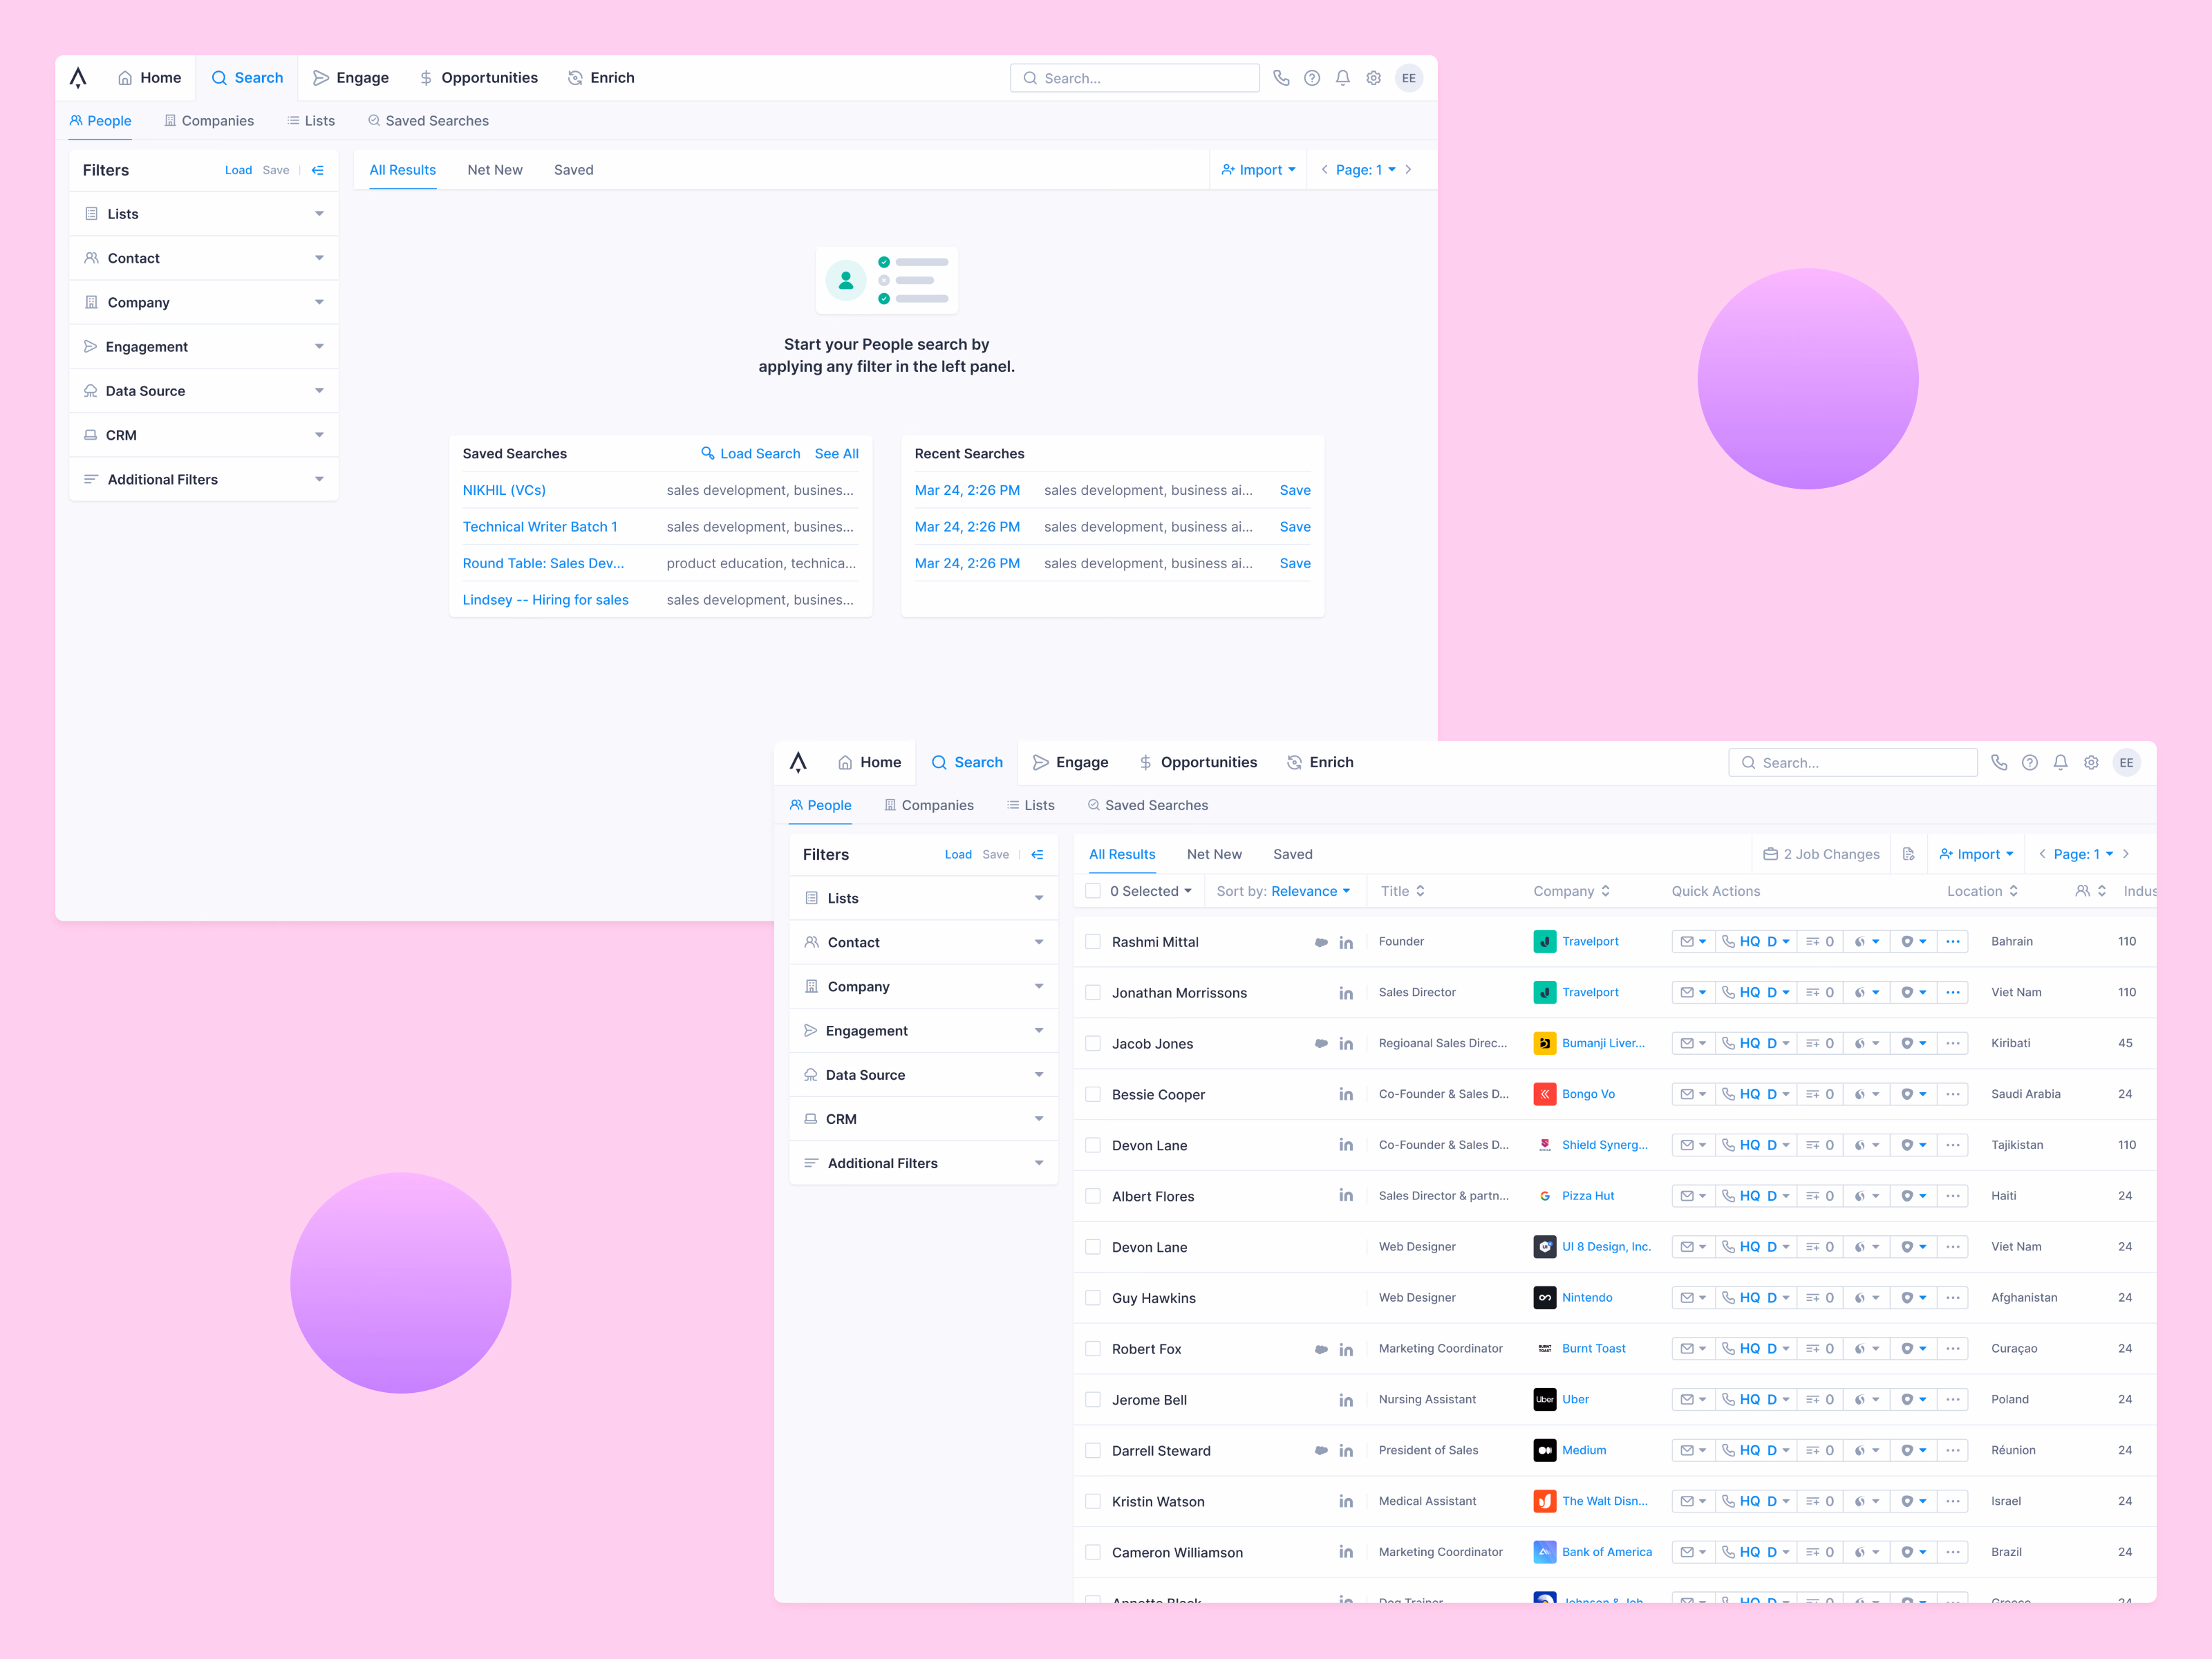This screenshot has height=1659, width=2212.
Task: Click global Search field in back window
Action: (x=1135, y=78)
